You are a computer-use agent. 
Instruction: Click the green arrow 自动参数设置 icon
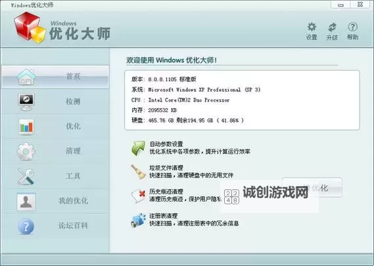point(138,148)
